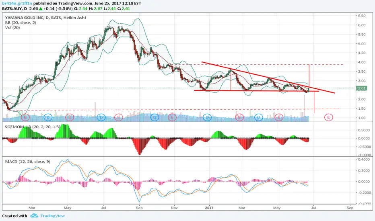This screenshot has width=375, height=221.
Task: Click the 0.5000 value on momentum scale
Action: (365, 130)
